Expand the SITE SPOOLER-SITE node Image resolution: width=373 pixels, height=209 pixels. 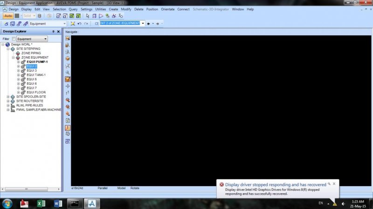pos(8,97)
